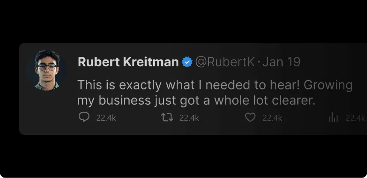Open Rubert Kreitman's profile avatar photo
Image resolution: width=367 pixels, height=178 pixels.
pyautogui.click(x=47, y=70)
